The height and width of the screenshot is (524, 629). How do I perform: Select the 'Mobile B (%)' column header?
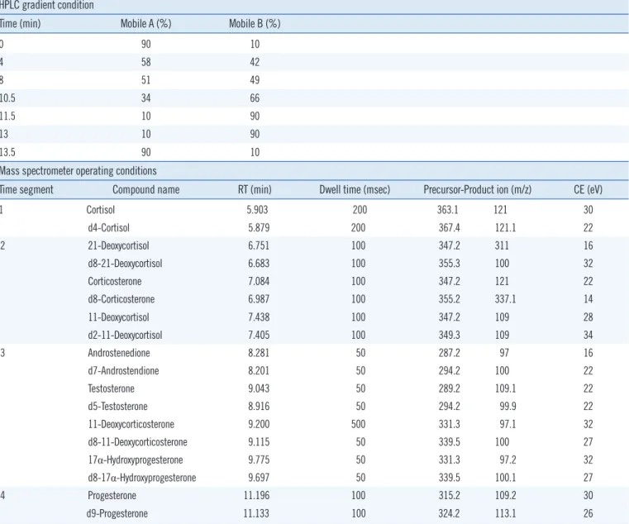tap(255, 24)
